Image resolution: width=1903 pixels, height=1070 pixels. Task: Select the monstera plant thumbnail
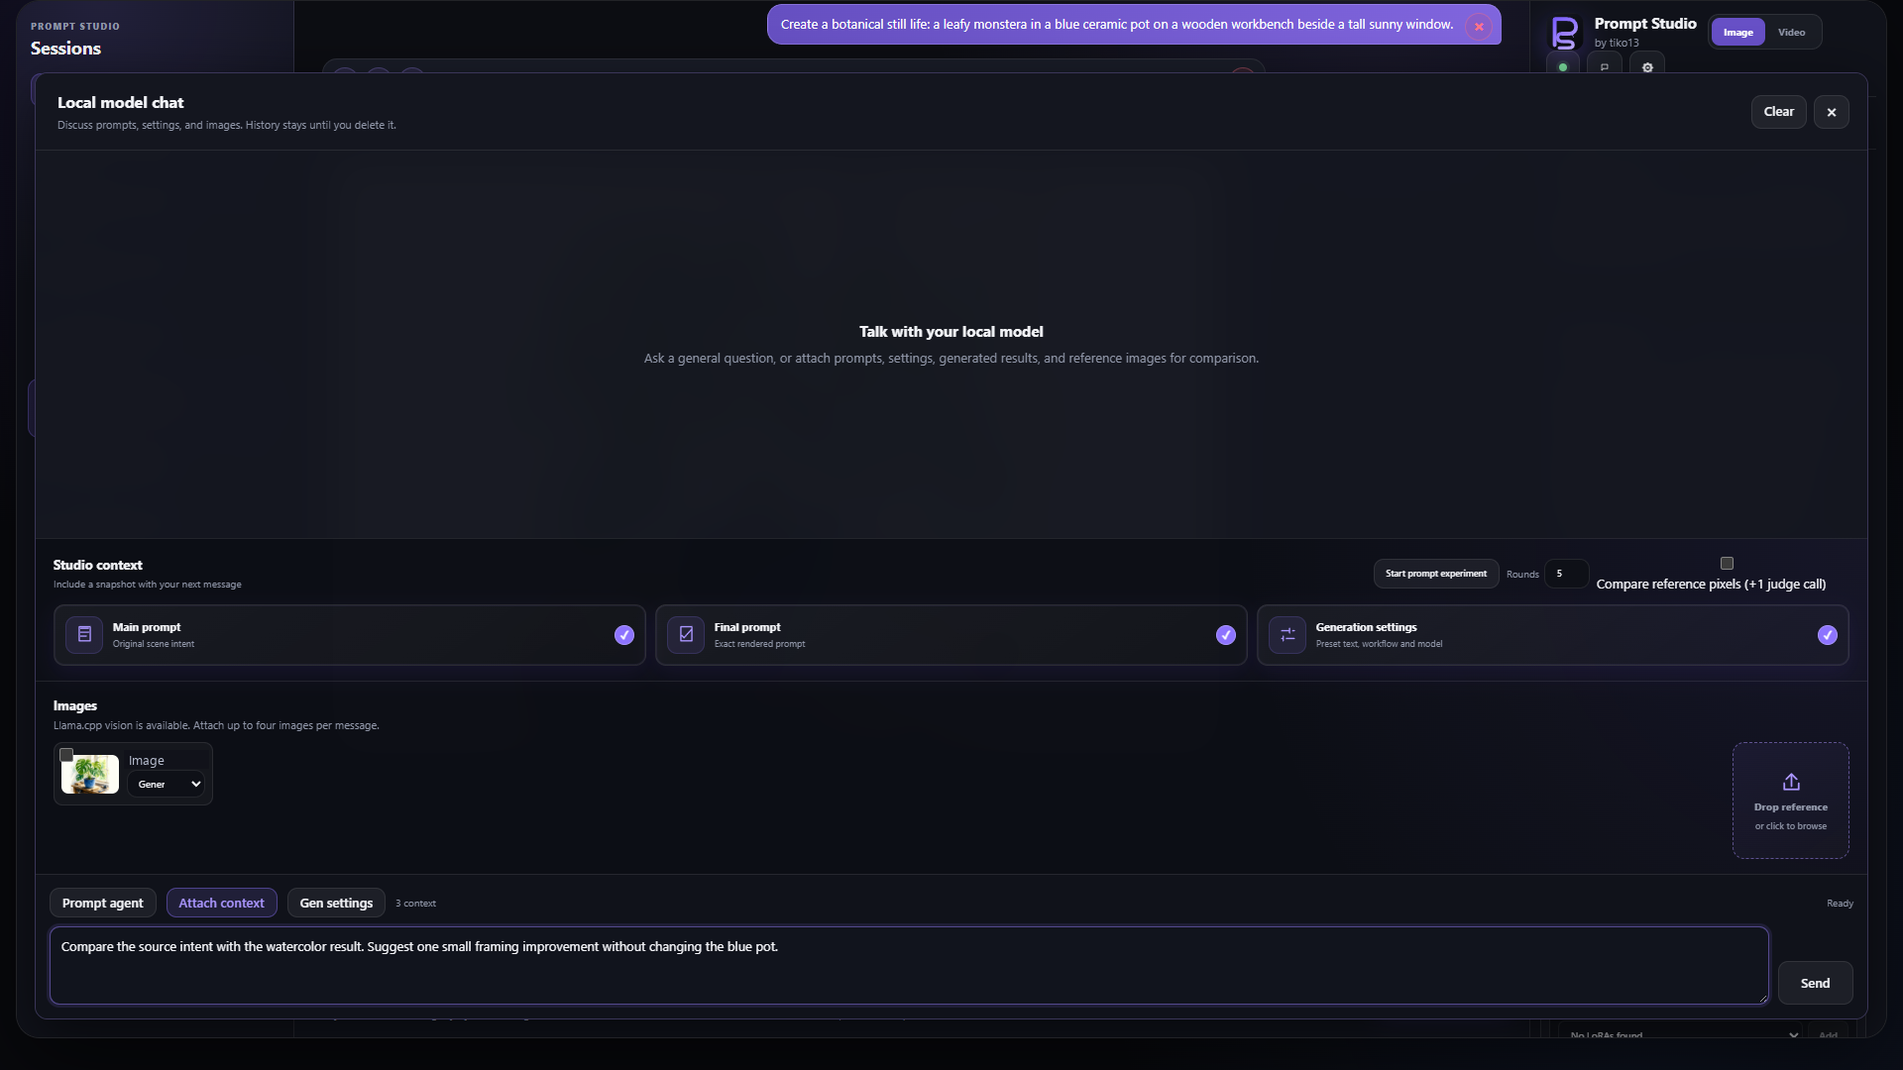point(90,775)
